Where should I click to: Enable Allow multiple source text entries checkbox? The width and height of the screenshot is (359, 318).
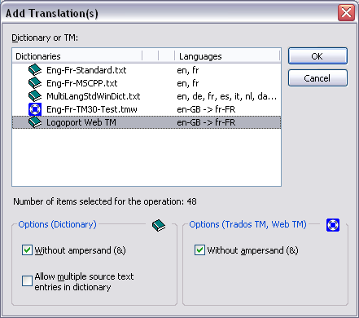tap(27, 281)
